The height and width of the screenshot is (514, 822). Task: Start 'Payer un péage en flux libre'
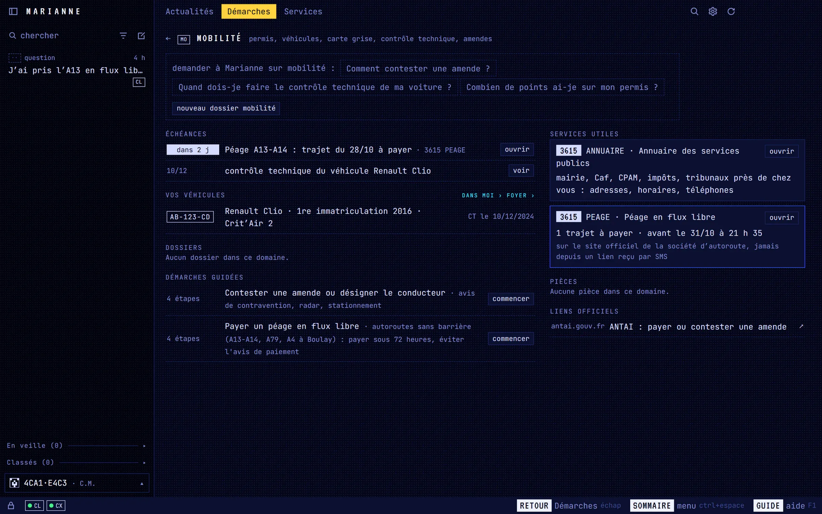click(511, 339)
